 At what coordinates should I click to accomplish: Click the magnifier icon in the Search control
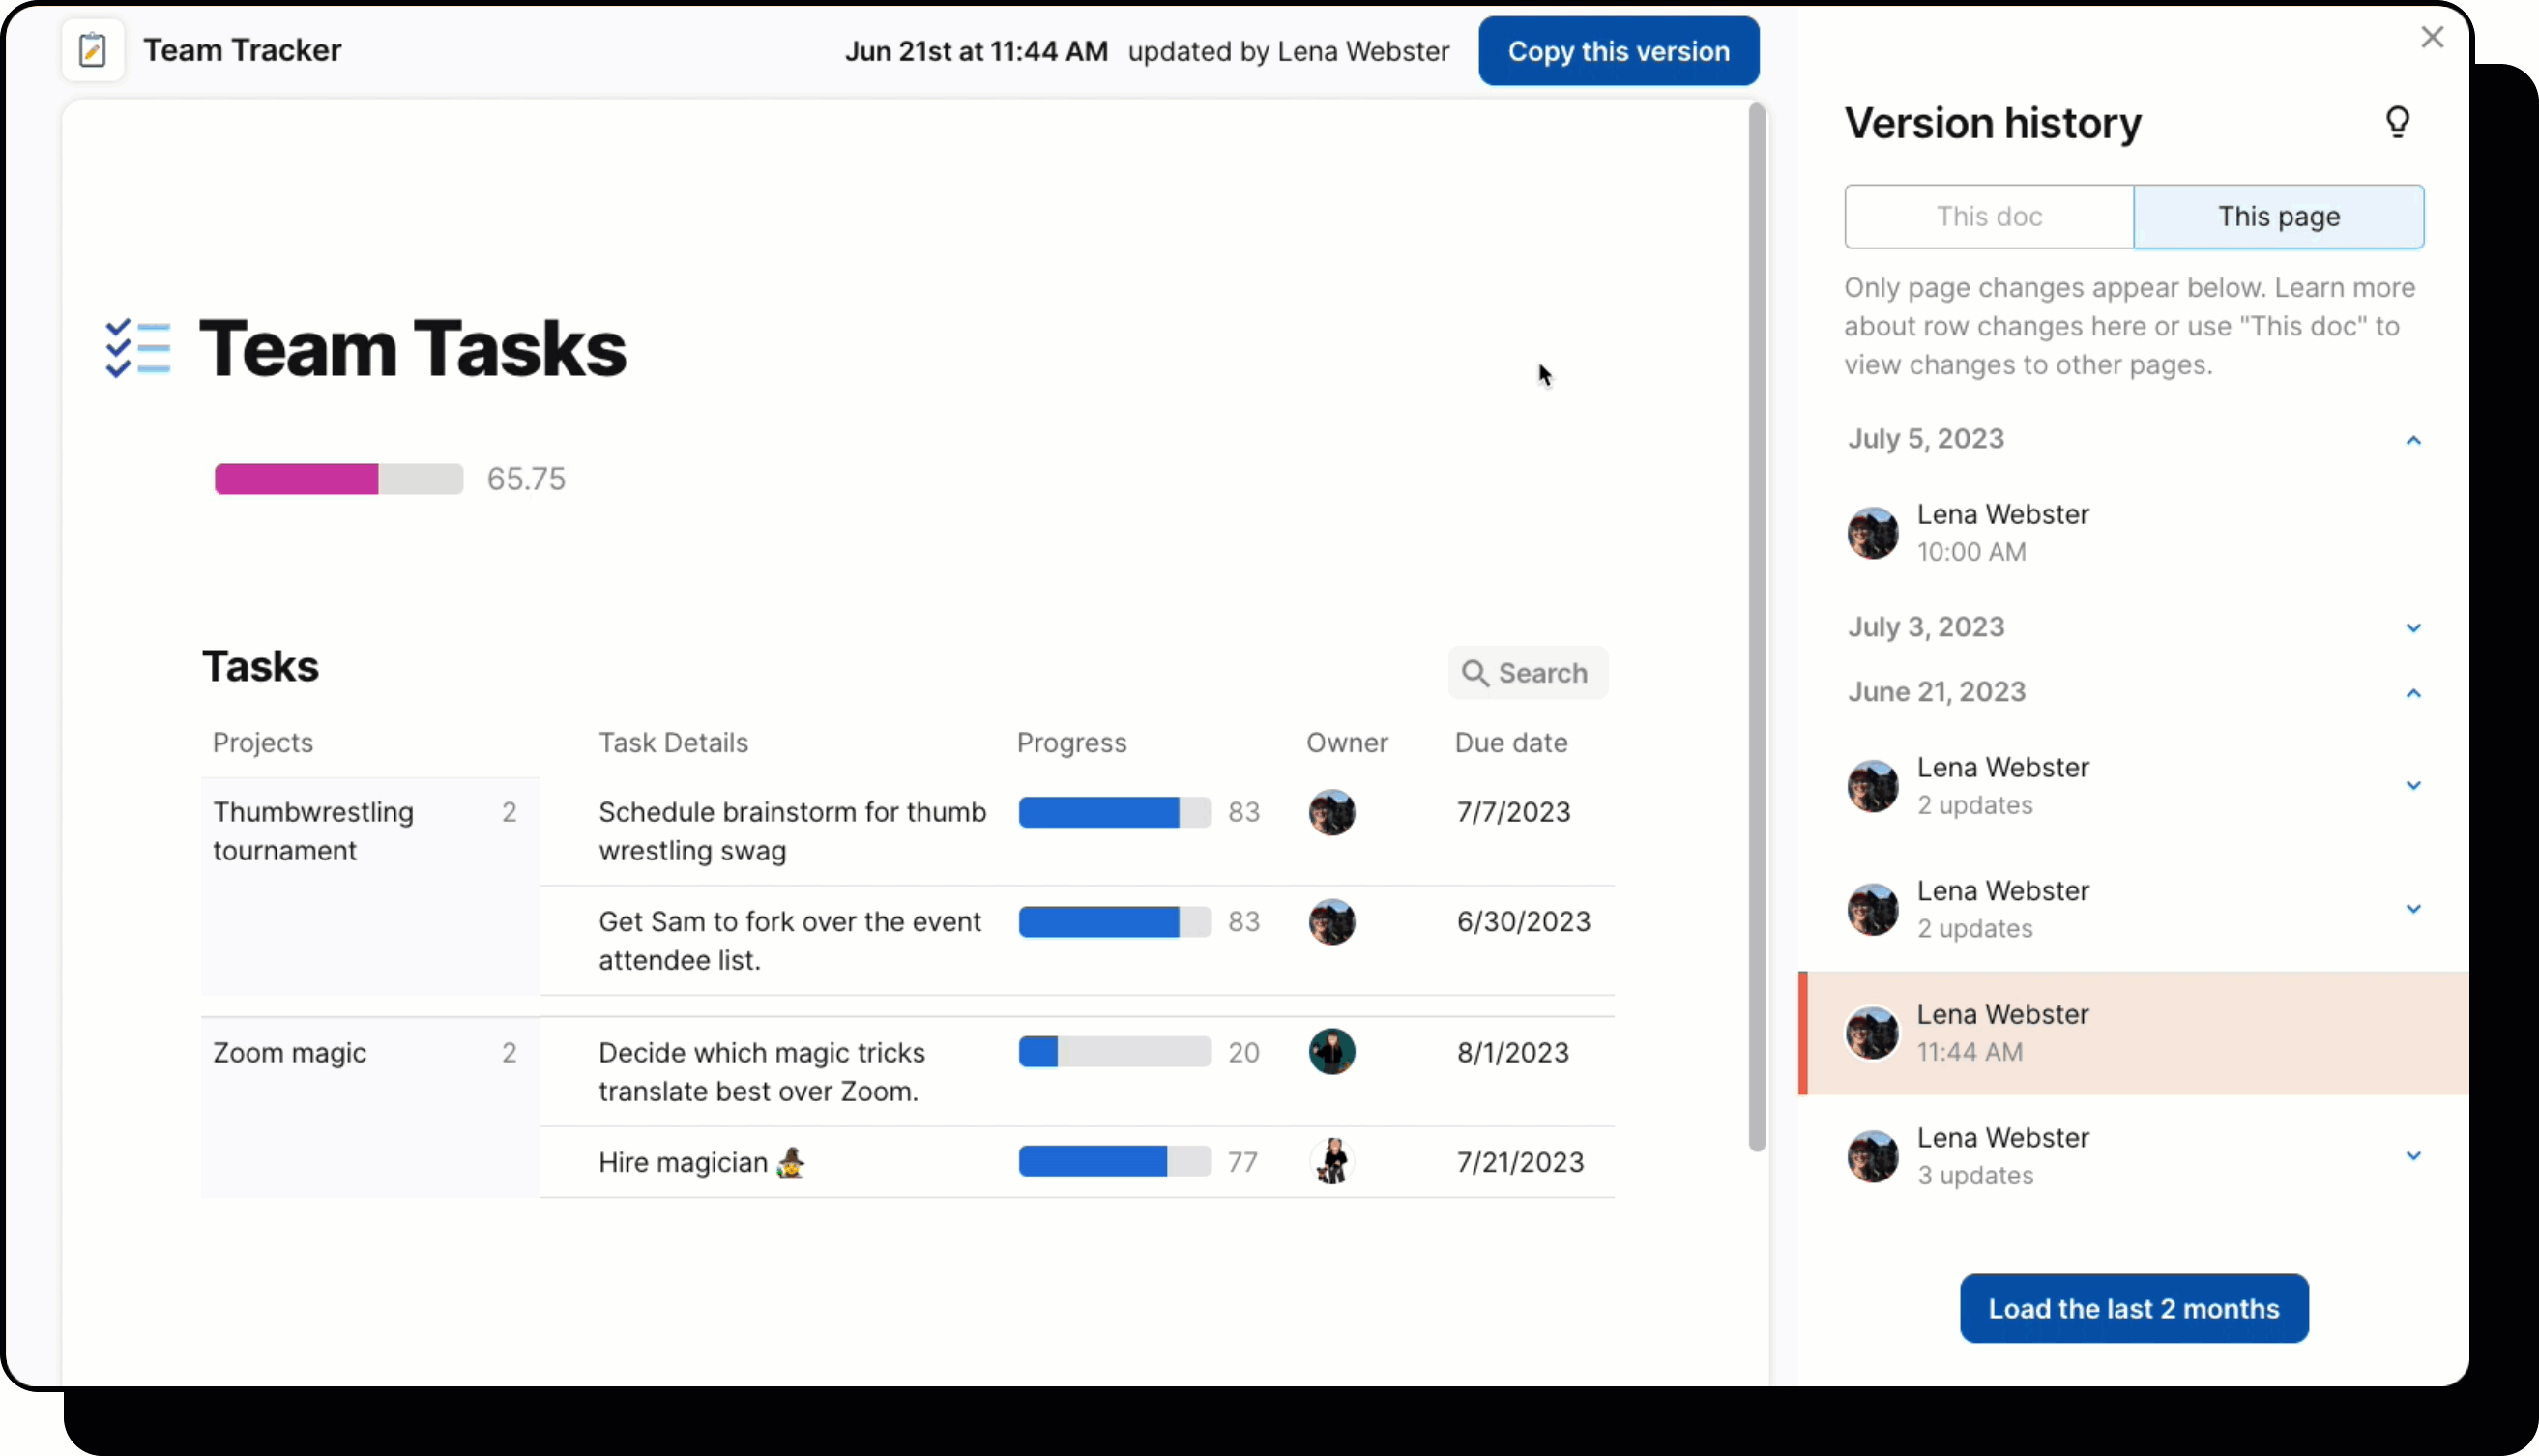(1474, 673)
